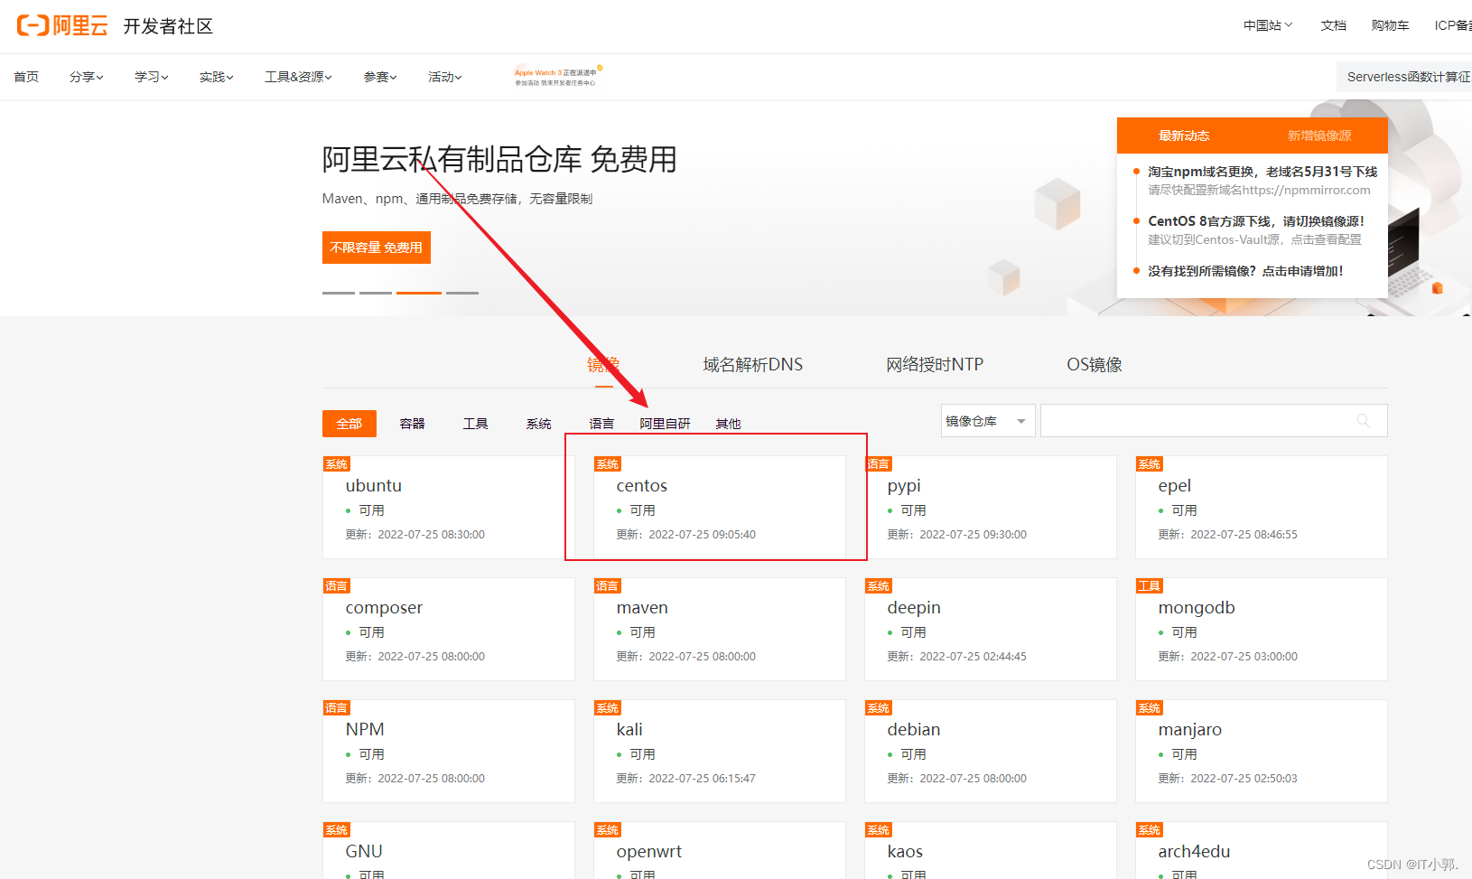Filter mirrors by 系统
Viewport: 1472px width, 879px height.
(x=539, y=424)
